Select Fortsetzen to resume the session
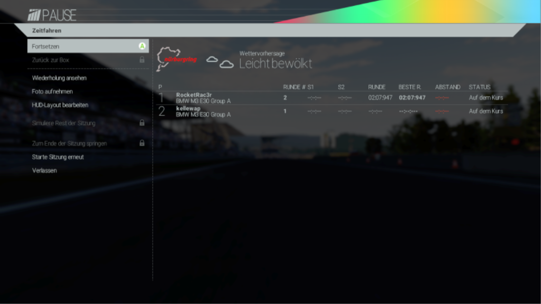The image size is (541, 304). 88,46
